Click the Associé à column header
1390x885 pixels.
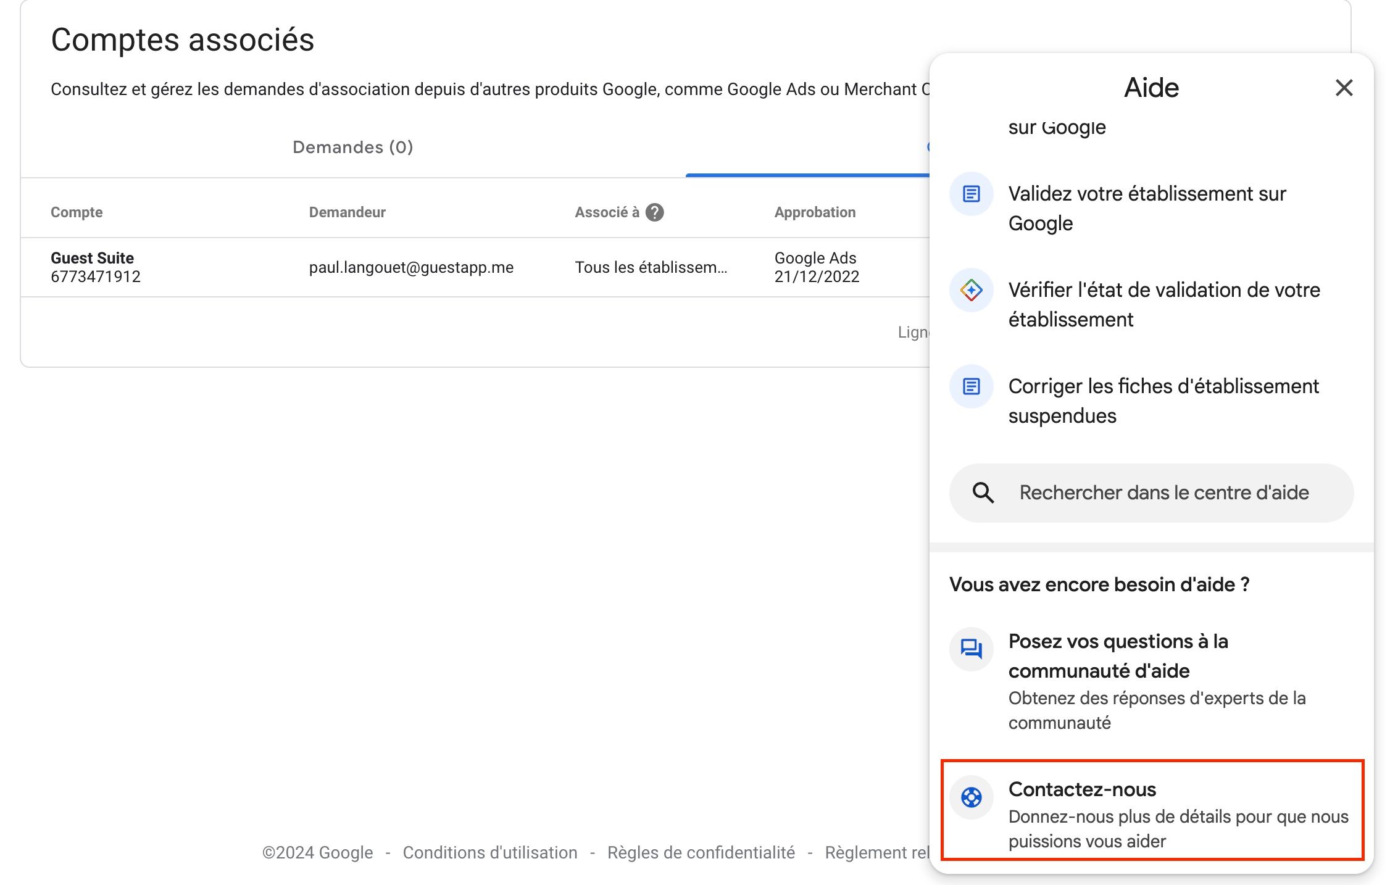[607, 212]
